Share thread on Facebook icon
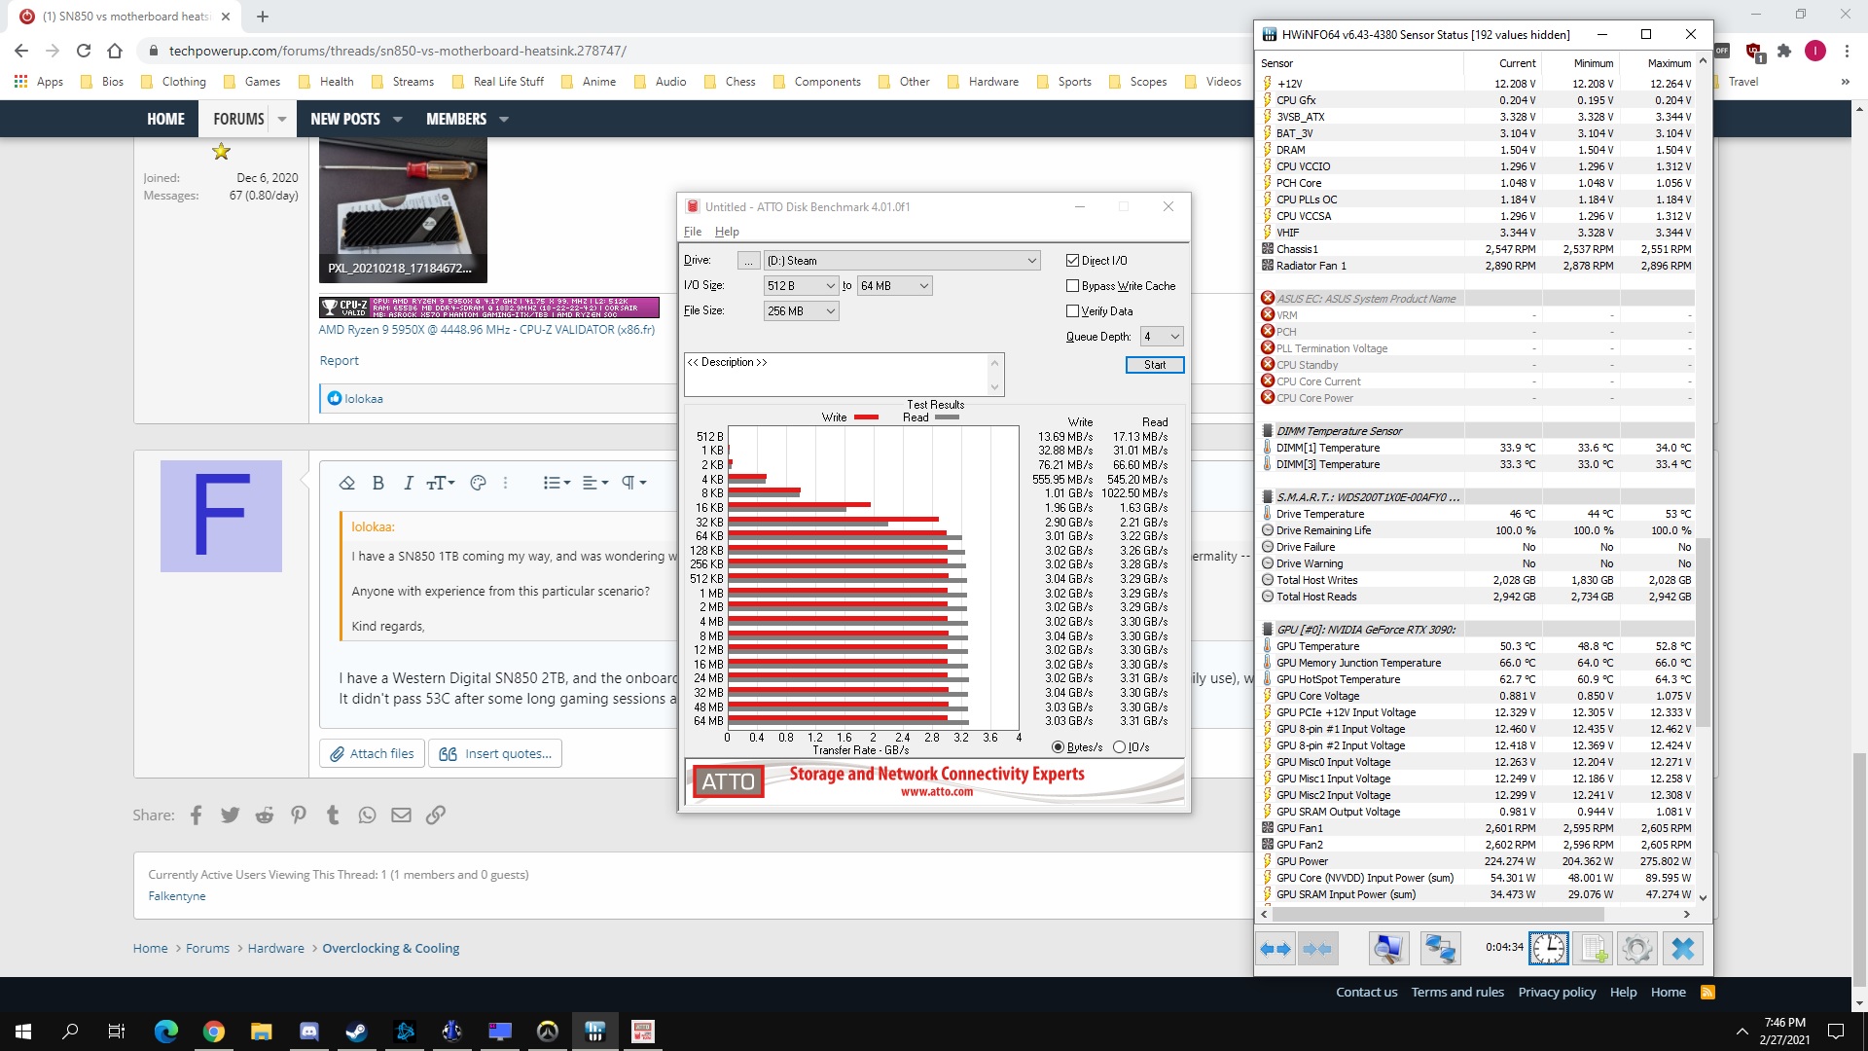Image resolution: width=1868 pixels, height=1051 pixels. (196, 815)
